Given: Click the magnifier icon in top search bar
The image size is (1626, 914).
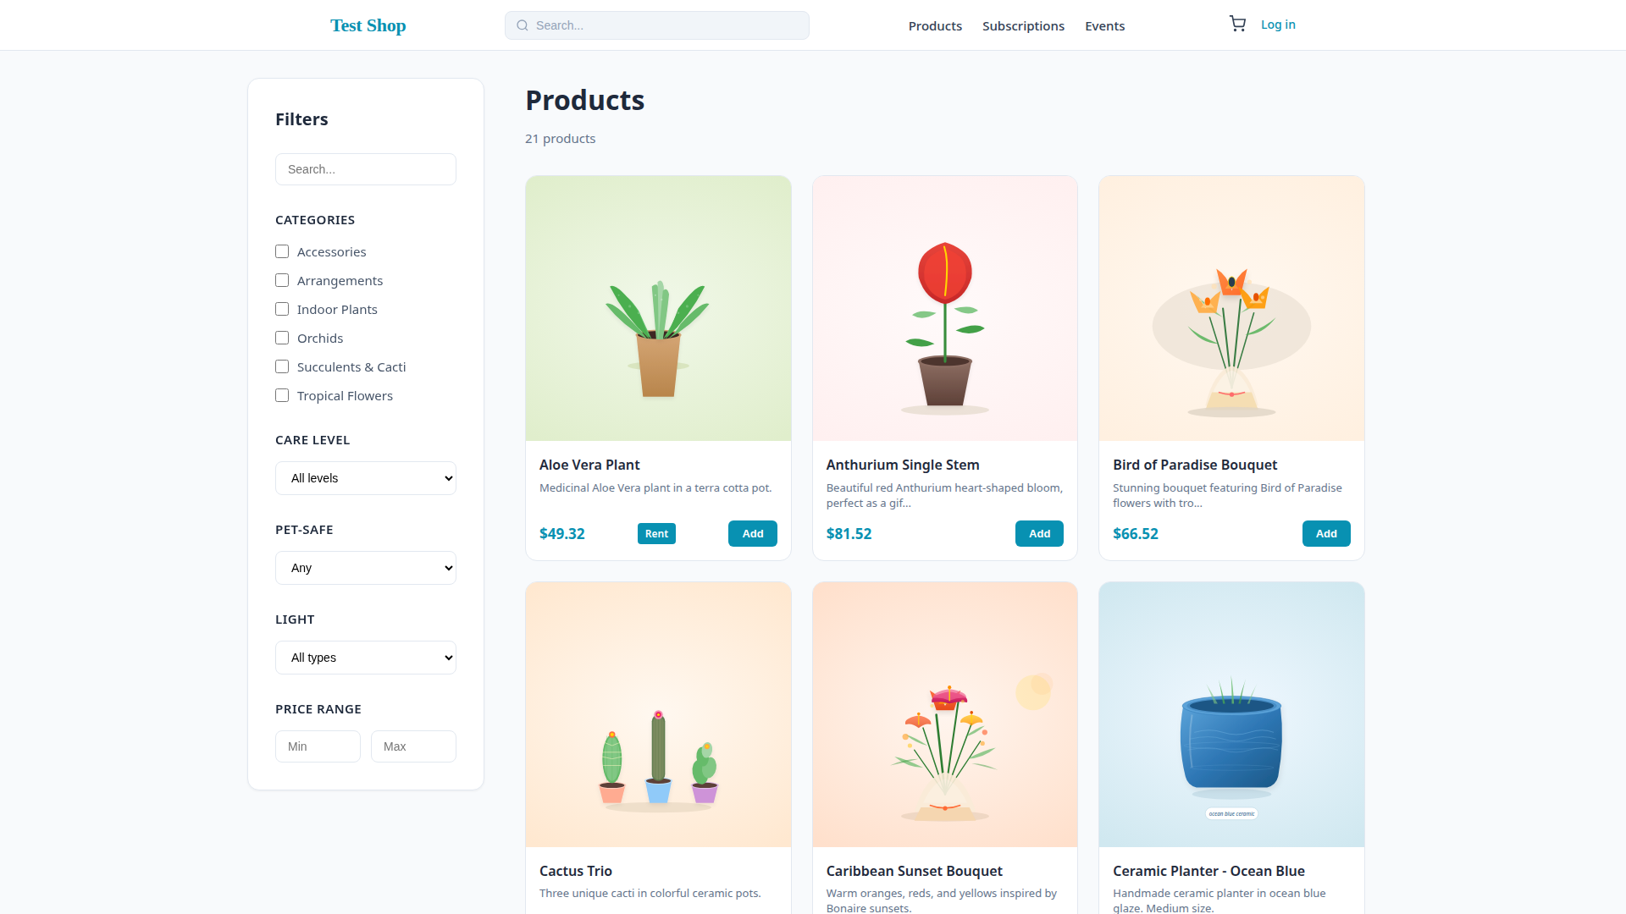Looking at the screenshot, I should (523, 25).
